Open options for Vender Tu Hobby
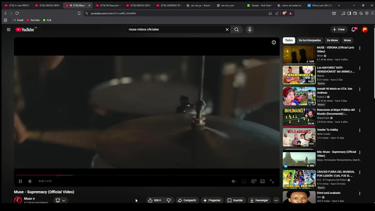This screenshot has height=211, width=375. tap(360, 130)
